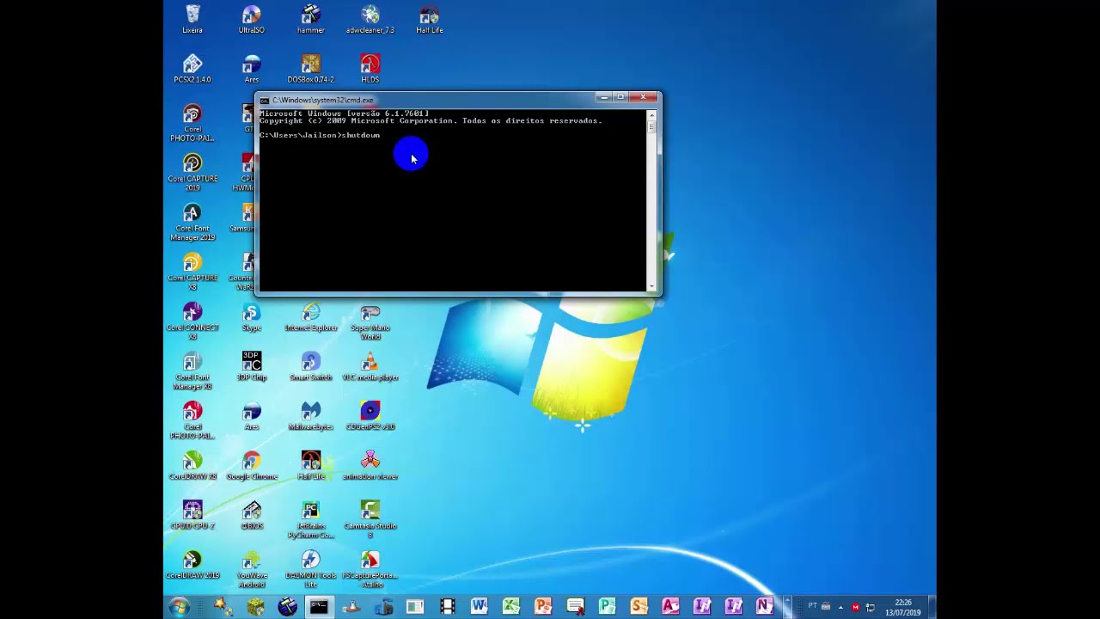Minimize the cmd.exe window
Image resolution: width=1100 pixels, height=619 pixels.
604,97
